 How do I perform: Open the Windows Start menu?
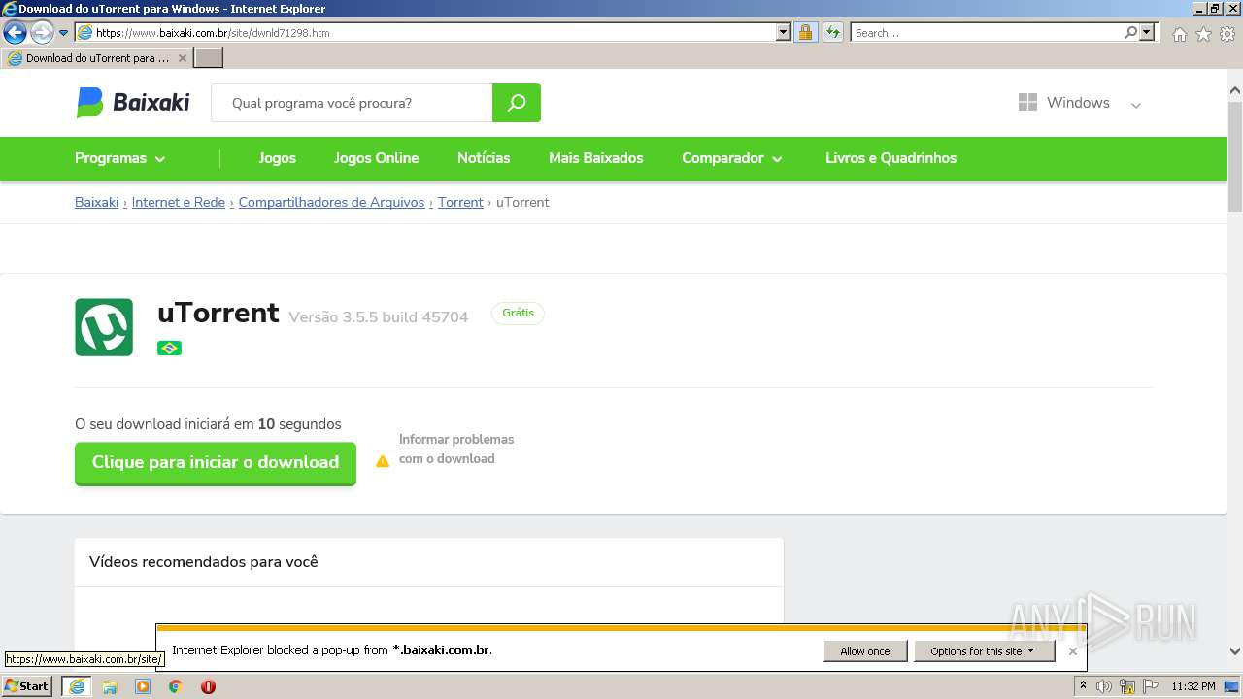[x=27, y=685]
